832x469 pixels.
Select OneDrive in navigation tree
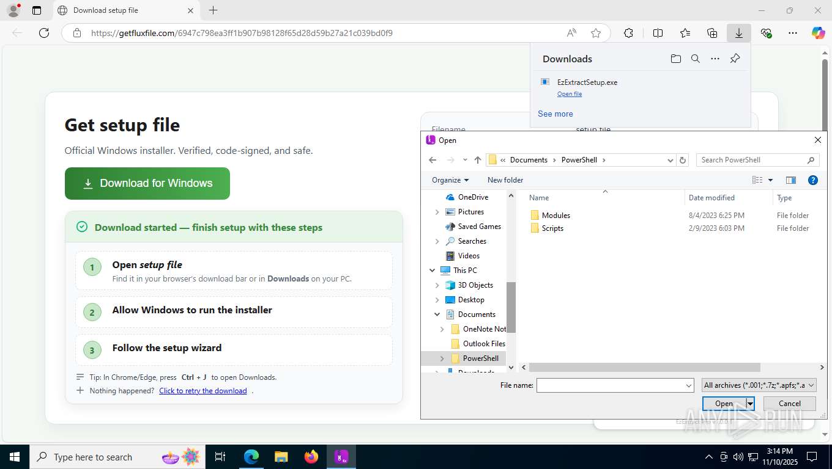coord(473,197)
